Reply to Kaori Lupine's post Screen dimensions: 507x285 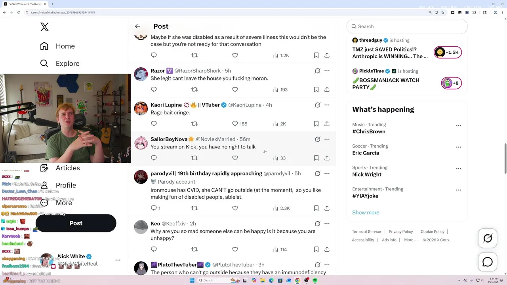154,124
